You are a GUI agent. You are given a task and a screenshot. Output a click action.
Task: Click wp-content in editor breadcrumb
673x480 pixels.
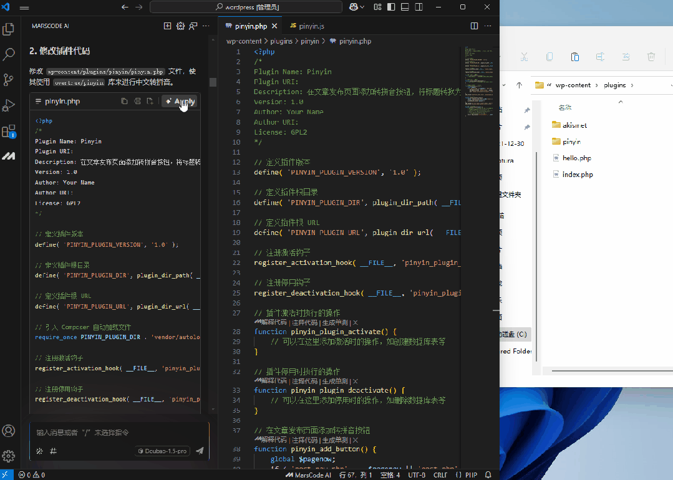(x=244, y=41)
